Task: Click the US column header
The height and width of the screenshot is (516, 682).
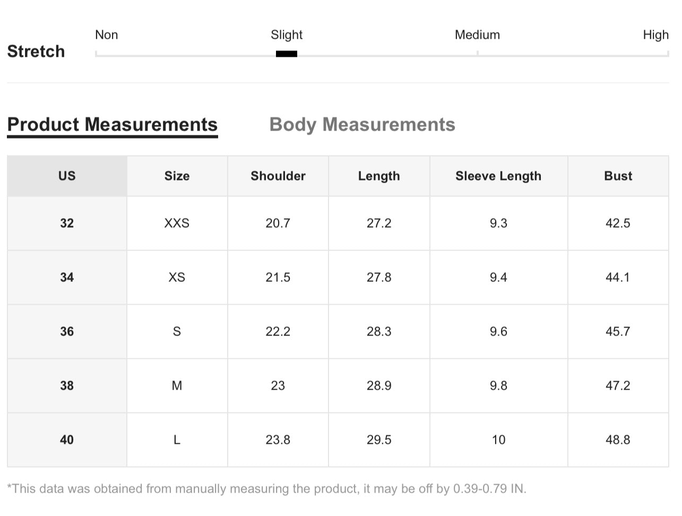Action: pos(66,176)
